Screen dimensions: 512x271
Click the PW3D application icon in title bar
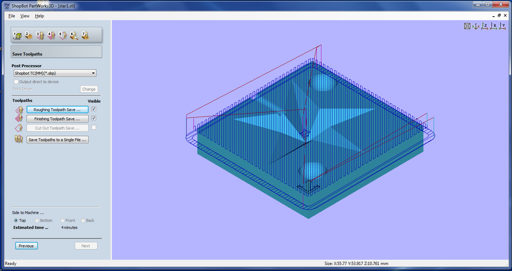click(x=7, y=5)
